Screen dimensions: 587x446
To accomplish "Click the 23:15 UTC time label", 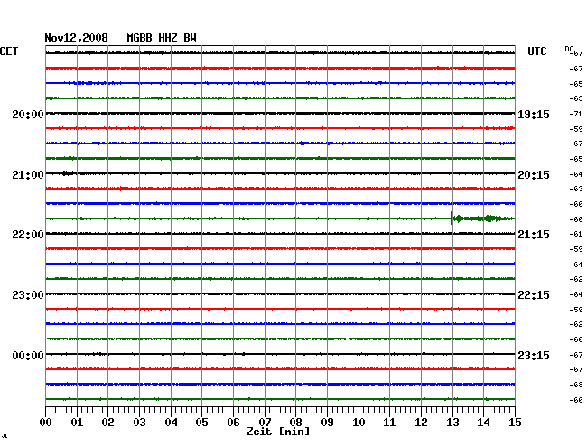I will coord(534,356).
